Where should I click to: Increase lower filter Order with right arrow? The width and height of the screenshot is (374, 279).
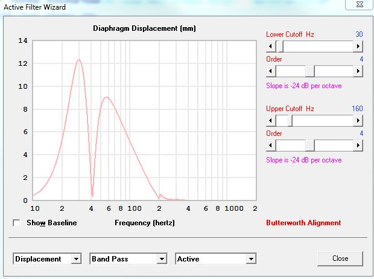358,71
